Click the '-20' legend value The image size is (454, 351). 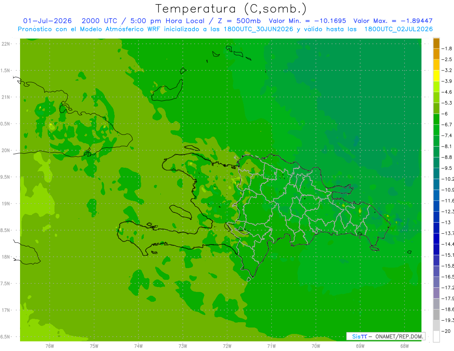click(x=446, y=331)
